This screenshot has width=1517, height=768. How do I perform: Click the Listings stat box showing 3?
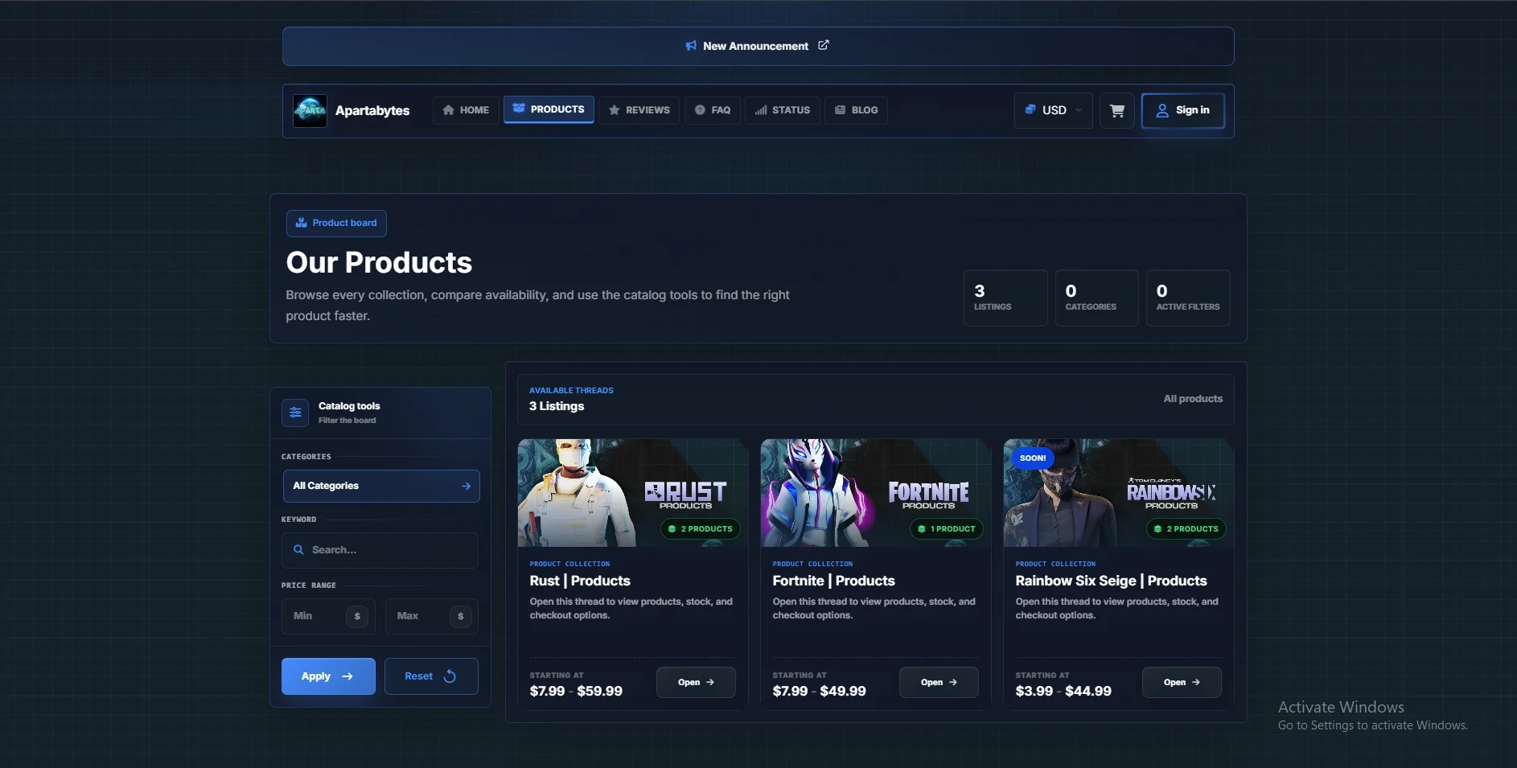point(1005,298)
